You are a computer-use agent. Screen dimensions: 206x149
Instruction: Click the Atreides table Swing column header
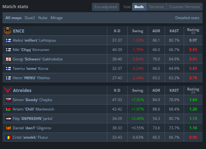click(138, 90)
